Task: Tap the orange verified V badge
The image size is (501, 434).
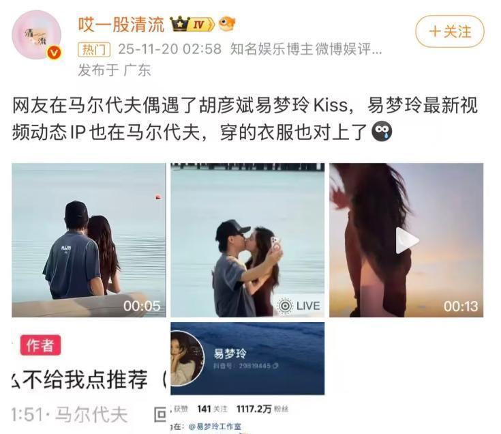Action: coord(54,53)
